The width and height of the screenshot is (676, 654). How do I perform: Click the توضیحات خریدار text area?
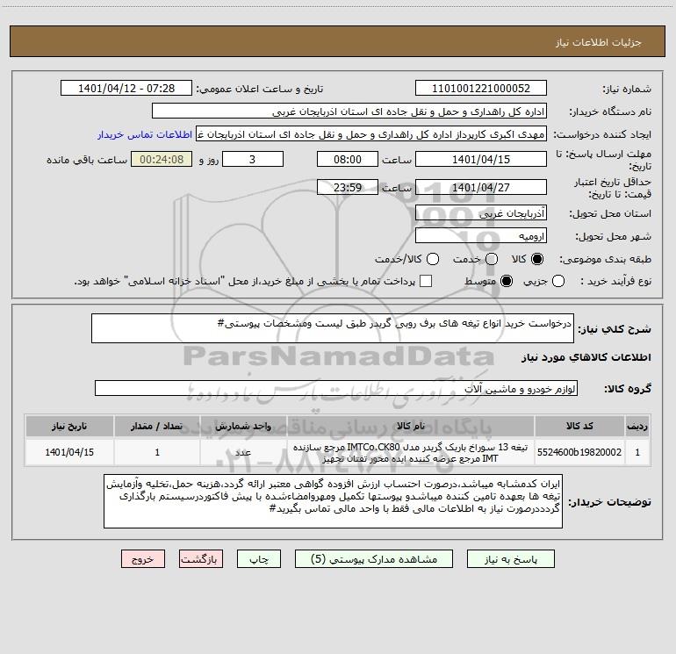pyautogui.click(x=333, y=501)
